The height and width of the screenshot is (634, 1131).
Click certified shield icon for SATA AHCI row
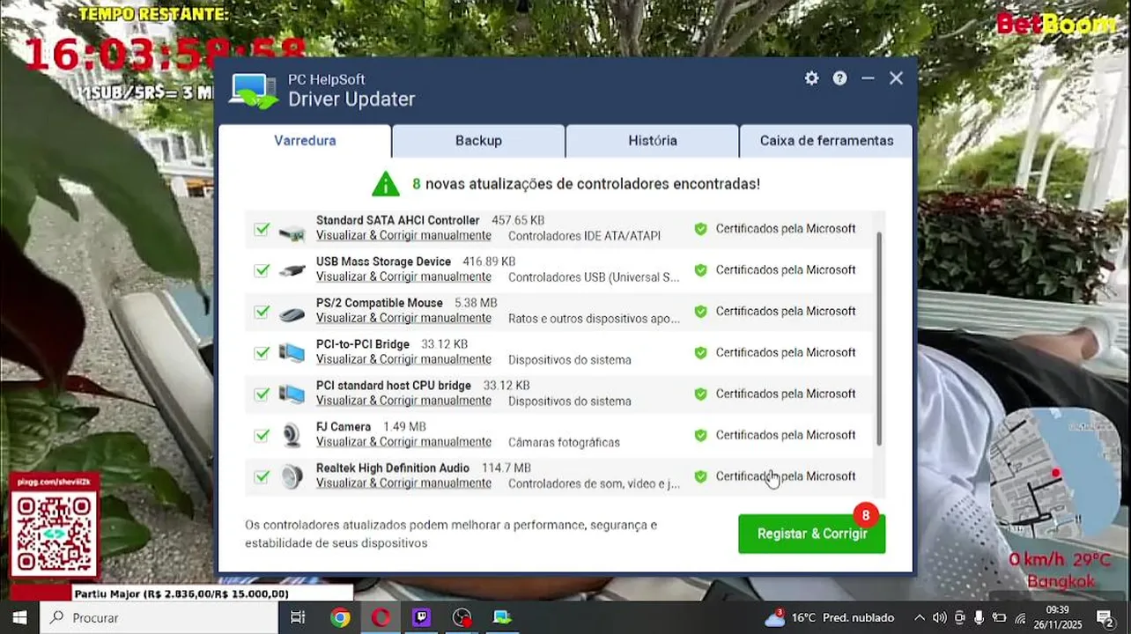[700, 229]
